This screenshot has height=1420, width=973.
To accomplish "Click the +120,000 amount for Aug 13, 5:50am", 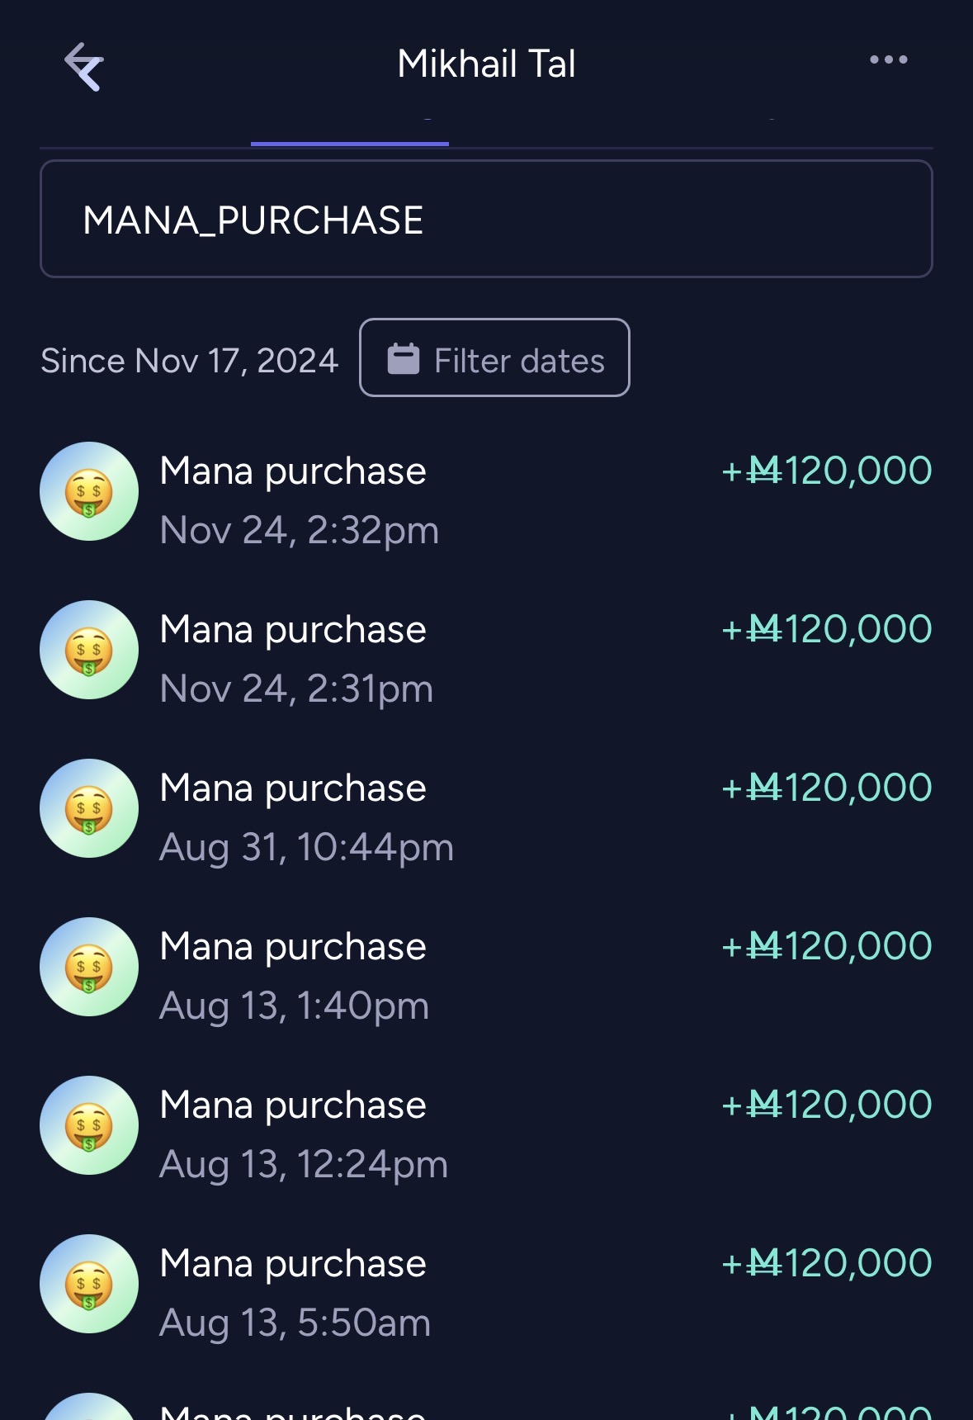I will coord(827,1264).
